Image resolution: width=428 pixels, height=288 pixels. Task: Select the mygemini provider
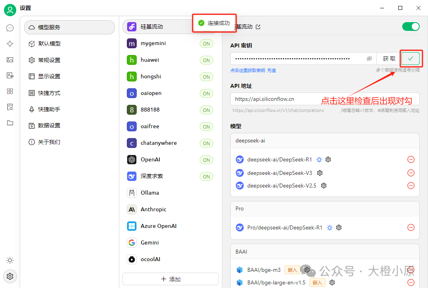tap(170, 44)
